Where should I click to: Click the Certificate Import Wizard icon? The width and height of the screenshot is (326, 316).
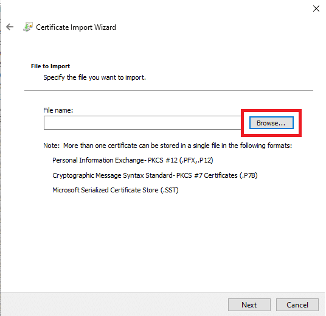(x=28, y=27)
